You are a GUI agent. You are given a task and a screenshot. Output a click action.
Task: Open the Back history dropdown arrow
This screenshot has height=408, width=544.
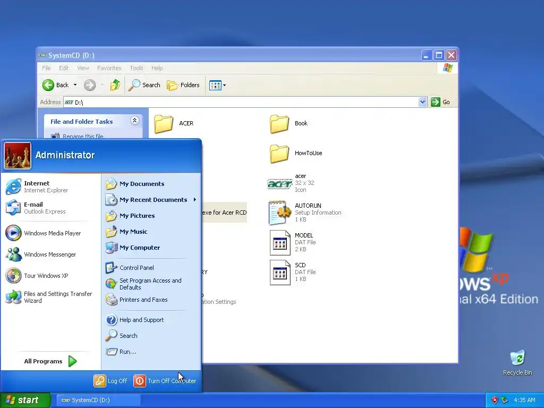tap(75, 85)
